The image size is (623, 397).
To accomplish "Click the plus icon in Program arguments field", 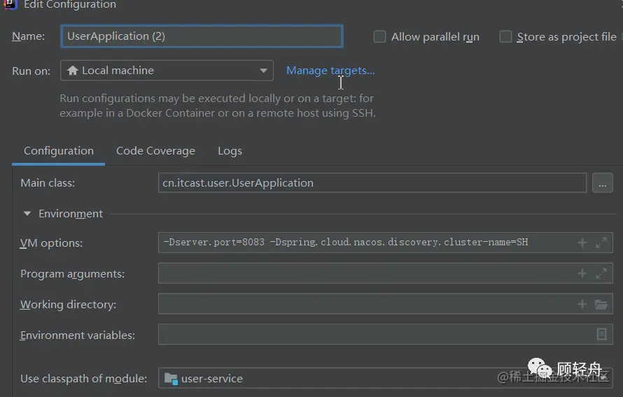I will point(582,273).
